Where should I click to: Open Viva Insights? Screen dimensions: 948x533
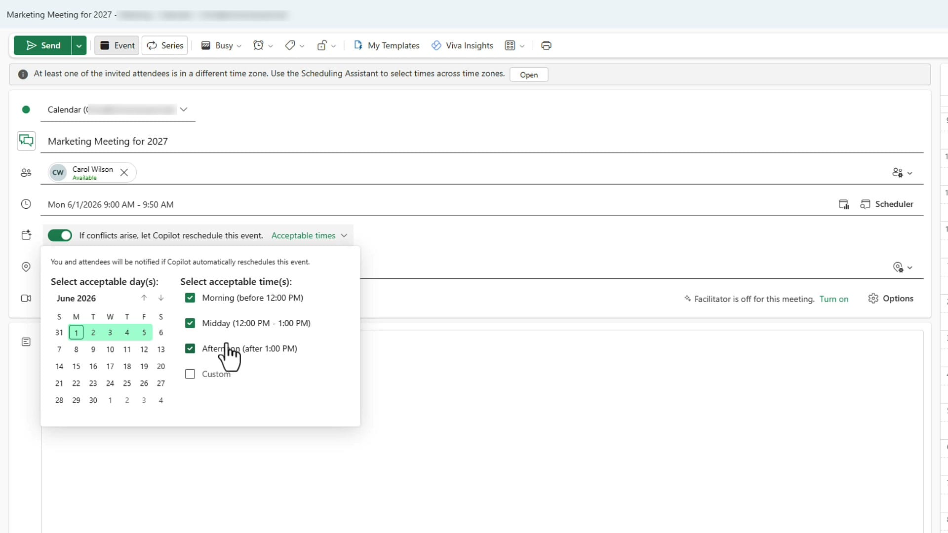pyautogui.click(x=463, y=45)
